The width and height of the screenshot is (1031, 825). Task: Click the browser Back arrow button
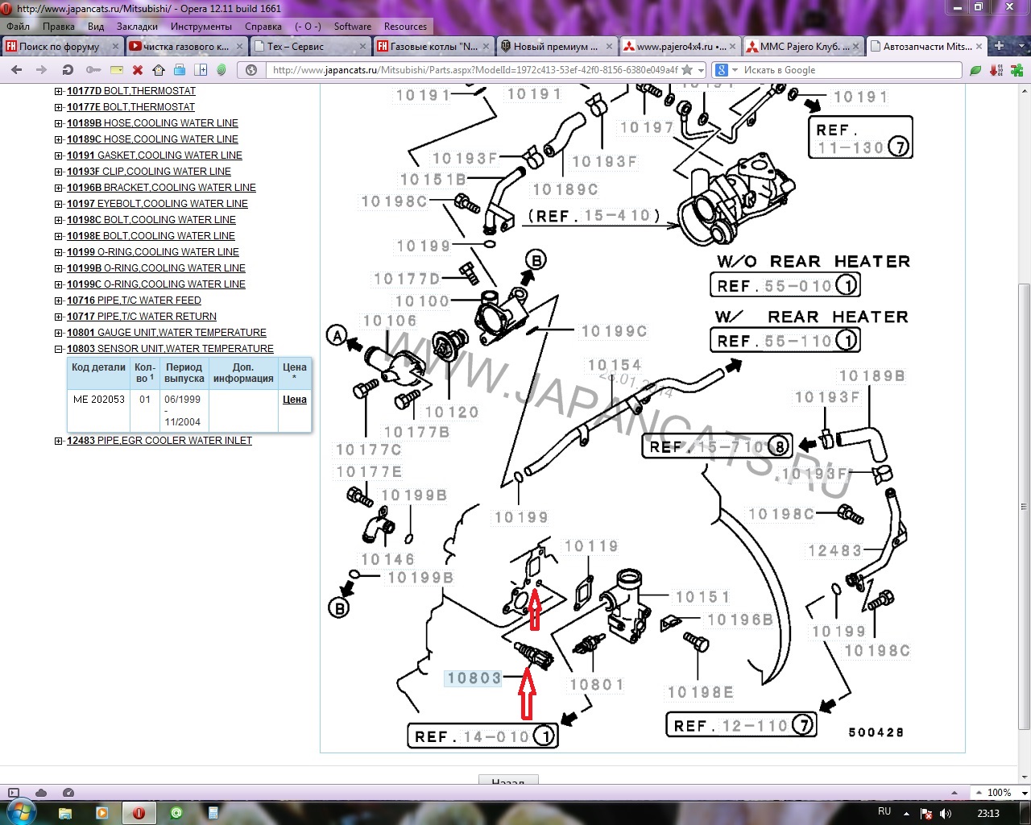pyautogui.click(x=16, y=70)
